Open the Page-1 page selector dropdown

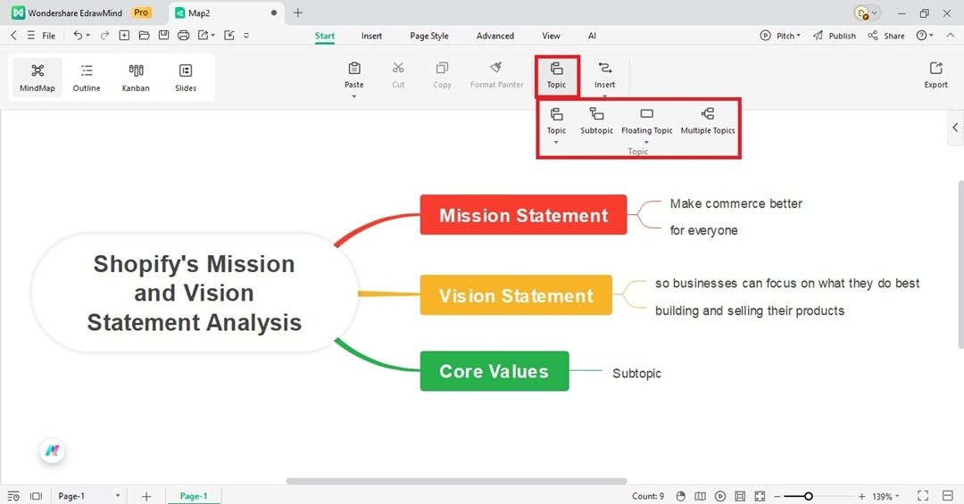[118, 496]
